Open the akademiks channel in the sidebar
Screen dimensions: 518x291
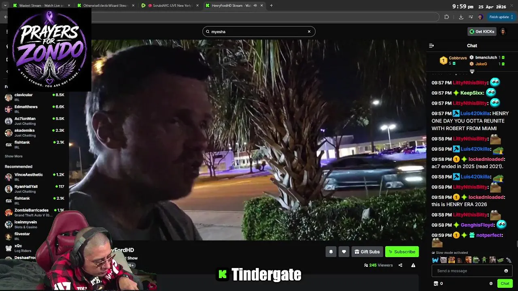coord(34,133)
